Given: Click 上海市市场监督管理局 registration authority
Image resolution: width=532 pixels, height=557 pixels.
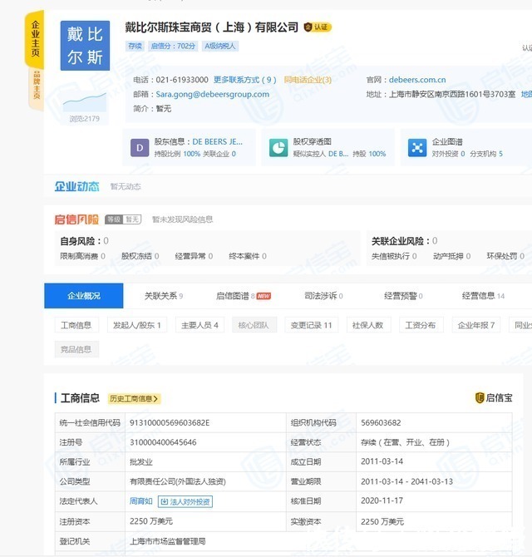Looking at the screenshot, I should point(168,541).
